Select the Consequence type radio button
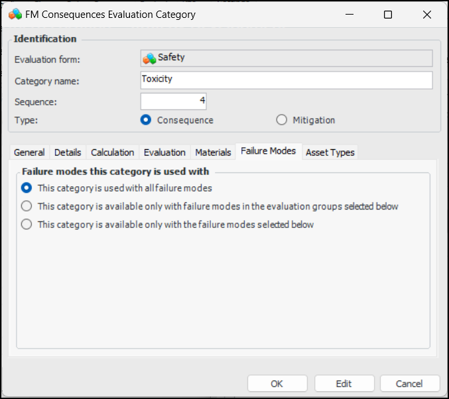This screenshot has height=399, width=449. coord(147,120)
